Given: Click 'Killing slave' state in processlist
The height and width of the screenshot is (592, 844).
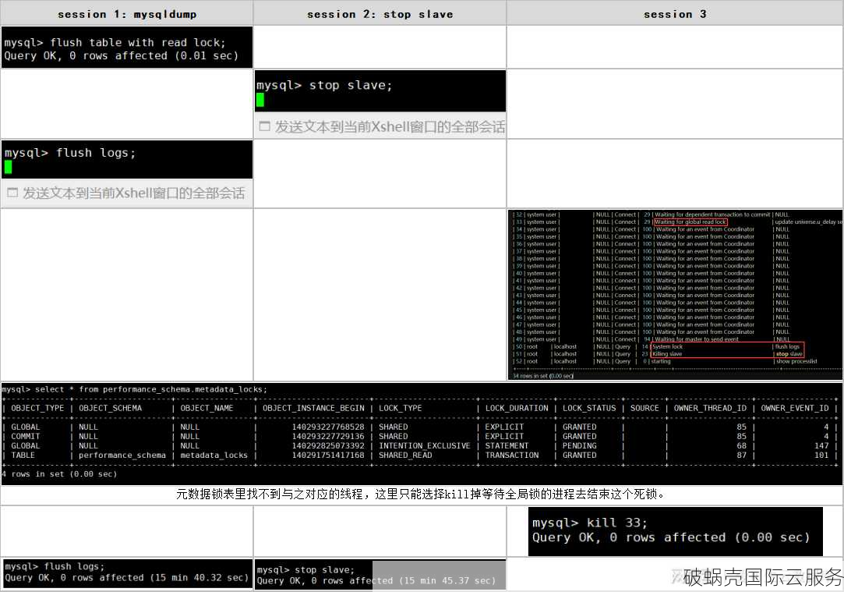Looking at the screenshot, I should pyautogui.click(x=667, y=354).
